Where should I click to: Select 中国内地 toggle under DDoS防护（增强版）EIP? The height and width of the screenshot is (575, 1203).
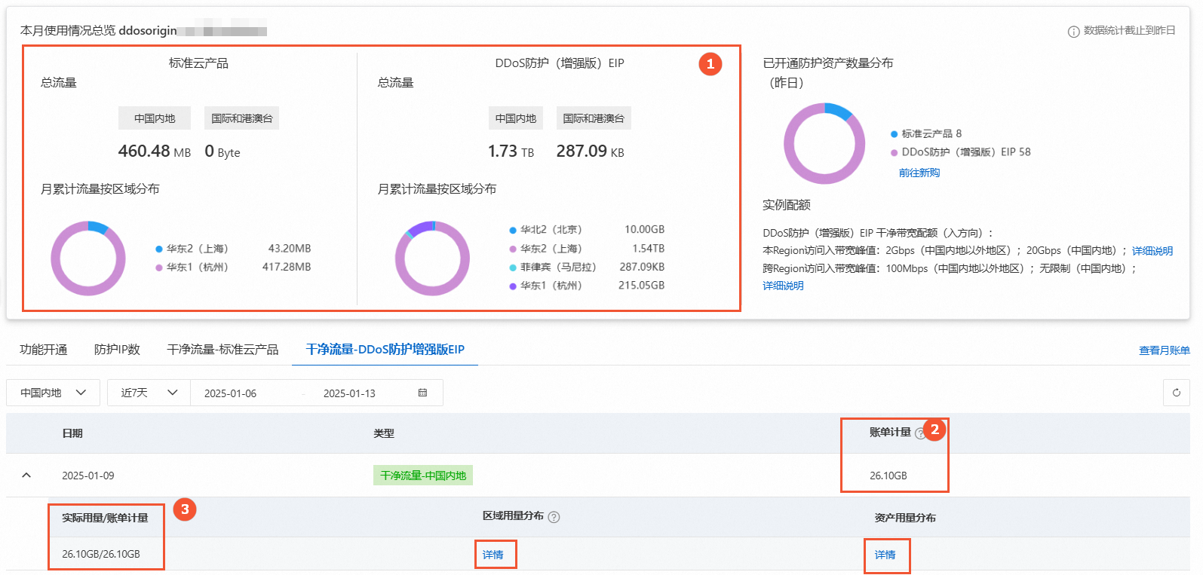516,118
